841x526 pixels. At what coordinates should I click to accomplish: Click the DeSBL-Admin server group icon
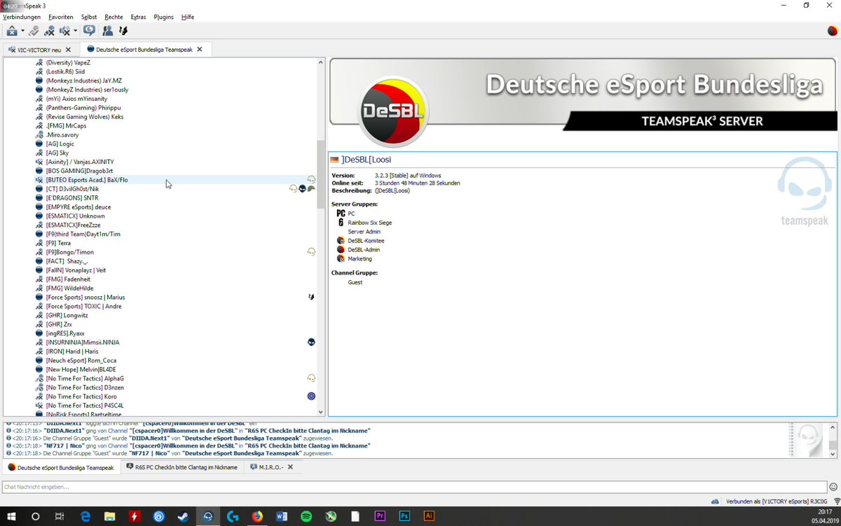pos(341,249)
